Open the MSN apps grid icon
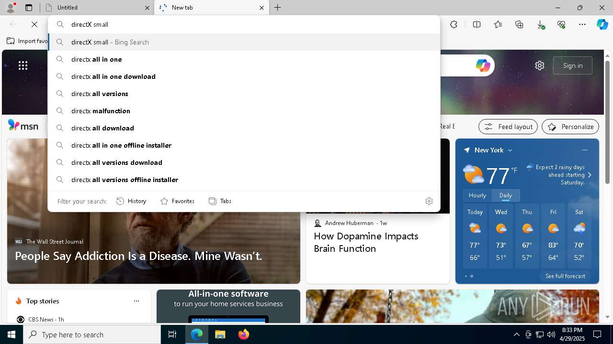Image resolution: width=613 pixels, height=344 pixels. click(23, 65)
